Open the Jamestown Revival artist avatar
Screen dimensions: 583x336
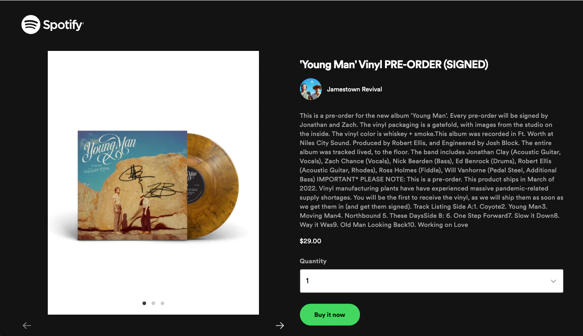(x=311, y=89)
